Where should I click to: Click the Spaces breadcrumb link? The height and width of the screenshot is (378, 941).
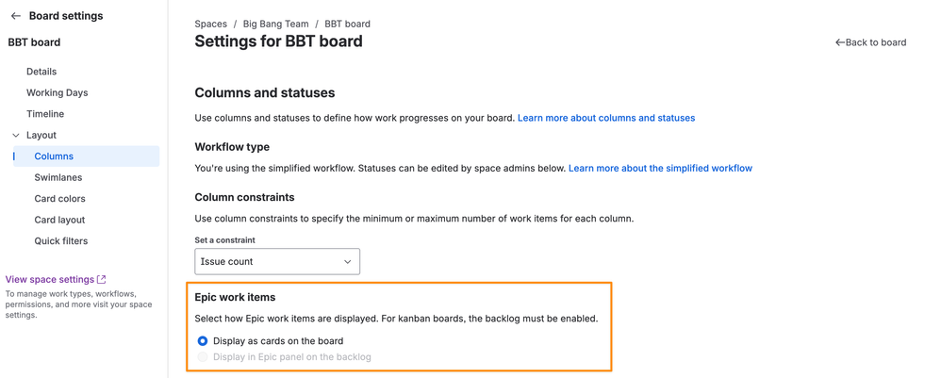point(210,24)
